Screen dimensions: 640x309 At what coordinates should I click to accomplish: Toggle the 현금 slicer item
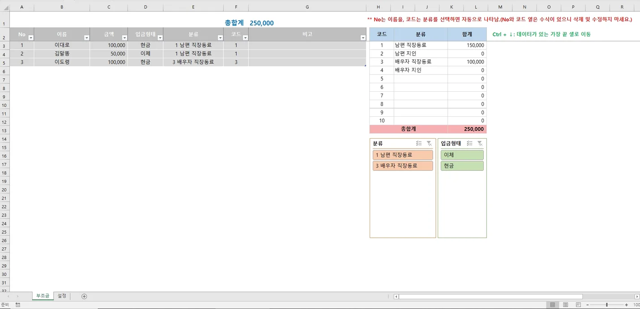coord(462,166)
